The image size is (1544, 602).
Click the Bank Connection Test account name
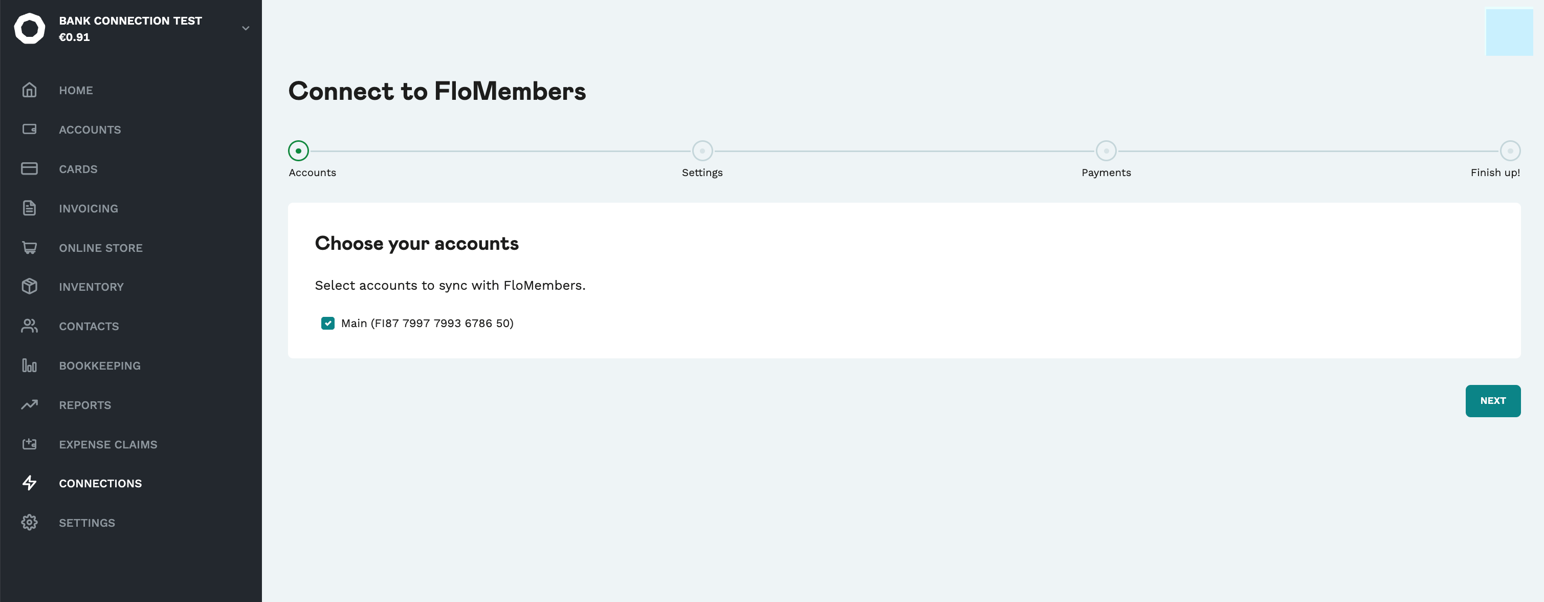(x=130, y=20)
